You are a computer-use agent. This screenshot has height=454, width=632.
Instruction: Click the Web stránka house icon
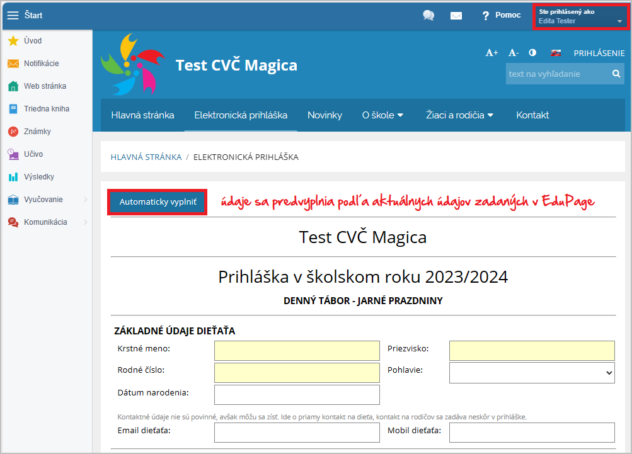pos(13,86)
